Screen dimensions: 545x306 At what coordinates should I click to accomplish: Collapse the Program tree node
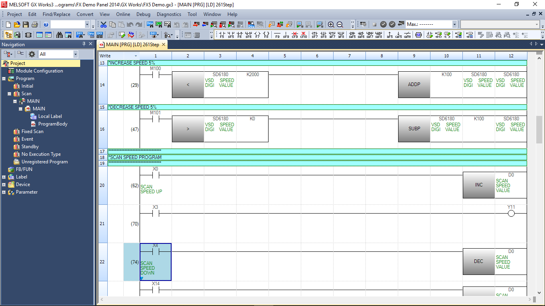tap(4, 78)
